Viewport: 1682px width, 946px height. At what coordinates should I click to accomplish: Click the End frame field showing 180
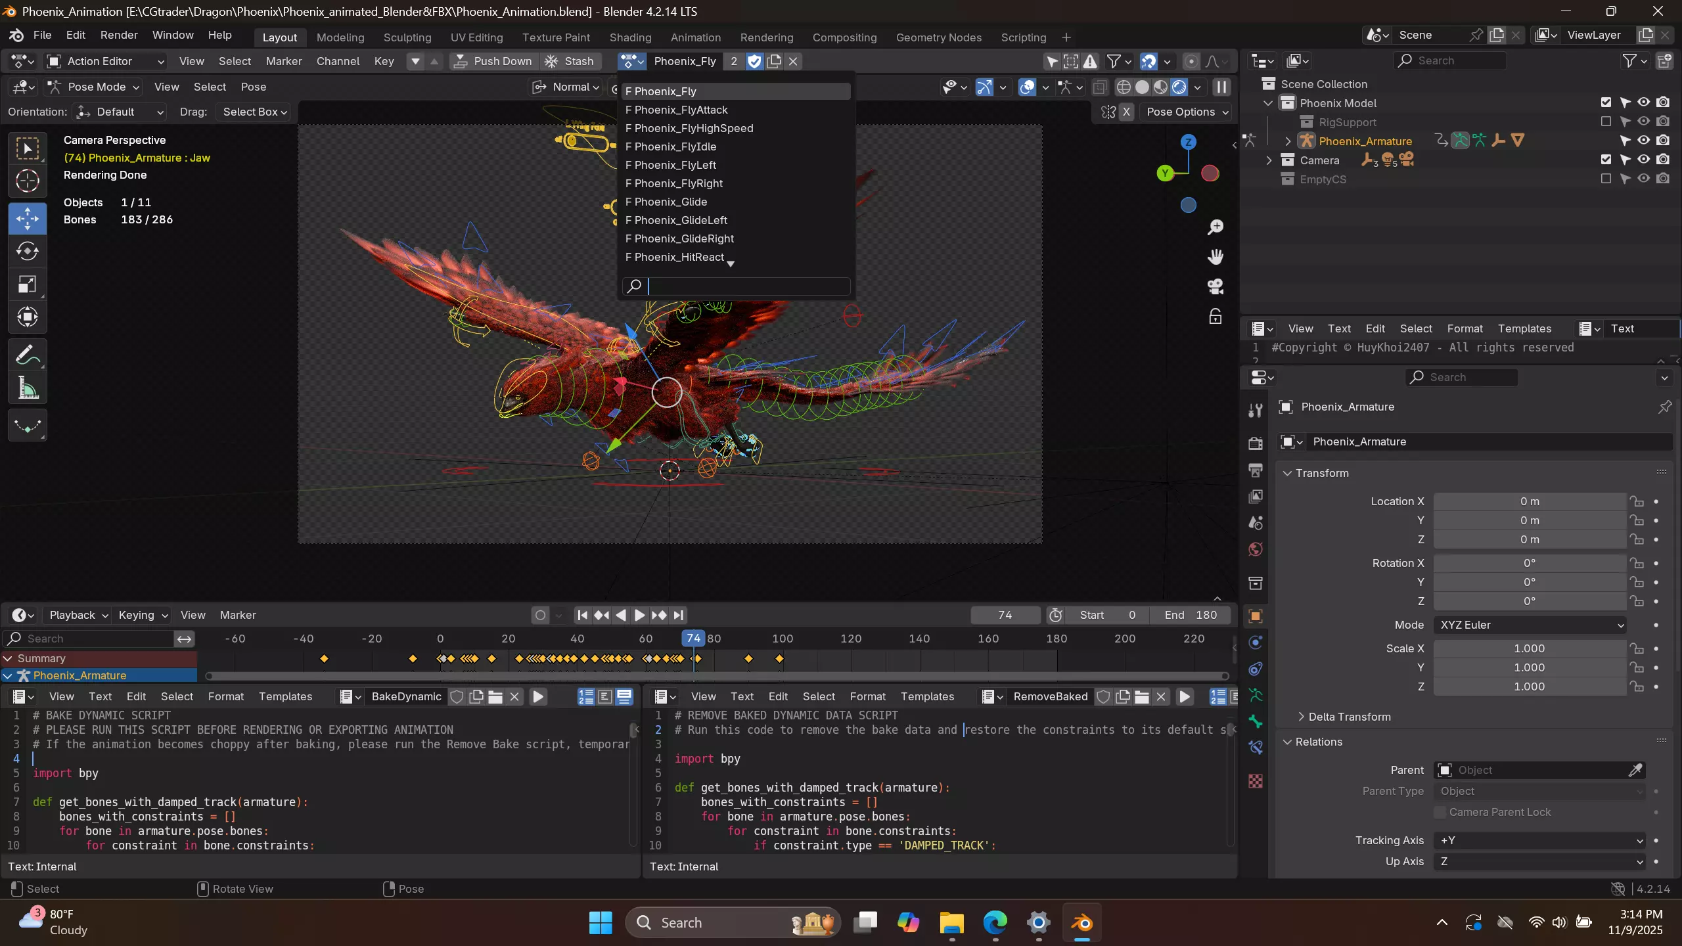point(1191,615)
